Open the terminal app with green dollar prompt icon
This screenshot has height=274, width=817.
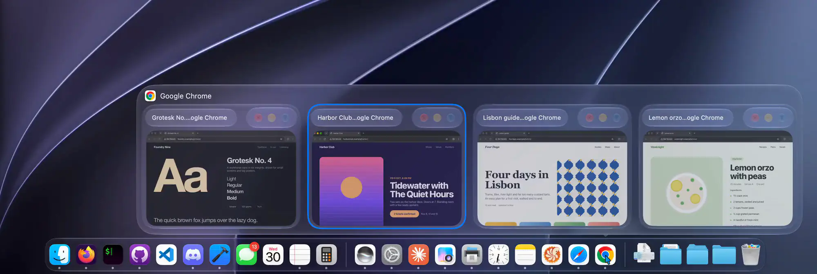[x=113, y=254]
